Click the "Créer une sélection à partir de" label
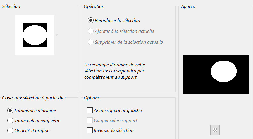The width and height of the screenshot is (253, 139). point(34,98)
